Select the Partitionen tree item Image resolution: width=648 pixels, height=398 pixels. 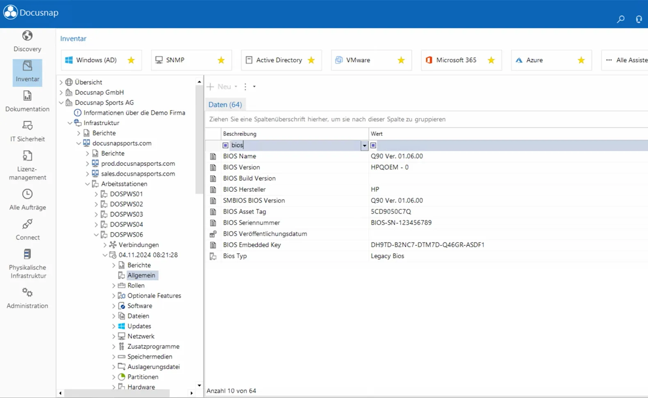coord(143,377)
